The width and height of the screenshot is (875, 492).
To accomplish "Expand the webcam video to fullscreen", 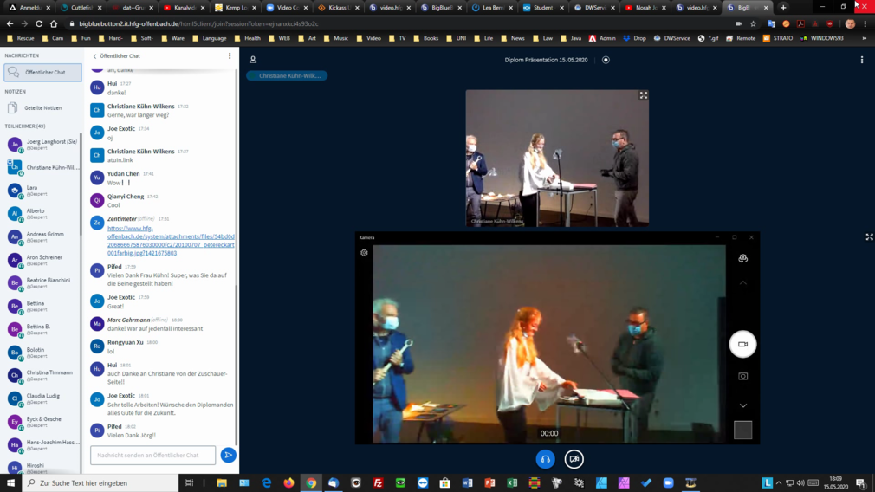I will pos(644,95).
